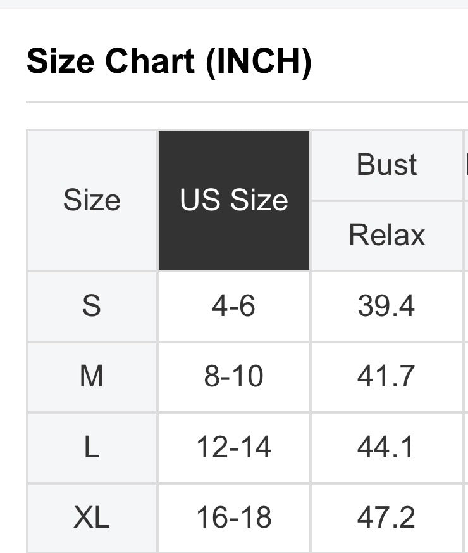Click the S size row label
The width and height of the screenshot is (468, 553).
coord(92,306)
